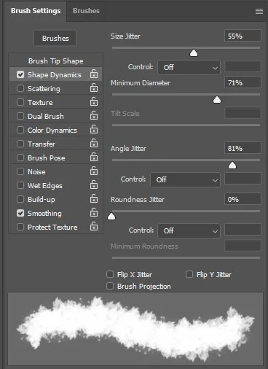
Task: Check the Flip Y Jitter option
Action: pyautogui.click(x=189, y=274)
